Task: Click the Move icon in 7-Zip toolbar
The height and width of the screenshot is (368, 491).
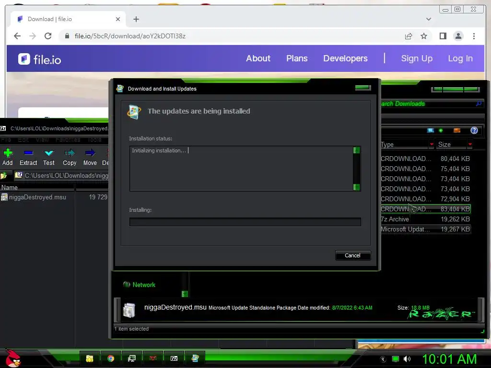Action: (90, 153)
